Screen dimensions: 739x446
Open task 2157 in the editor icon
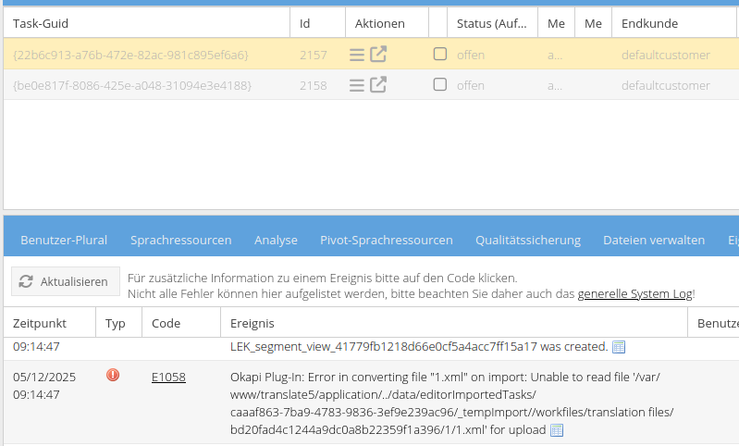point(378,55)
